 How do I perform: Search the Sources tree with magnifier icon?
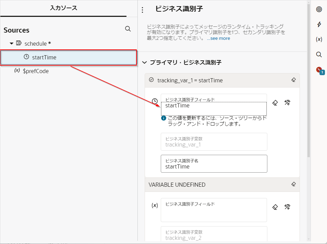(x=128, y=29)
